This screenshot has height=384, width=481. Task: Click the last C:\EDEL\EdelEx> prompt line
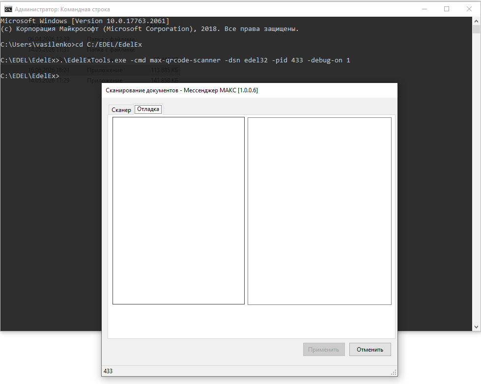point(30,76)
